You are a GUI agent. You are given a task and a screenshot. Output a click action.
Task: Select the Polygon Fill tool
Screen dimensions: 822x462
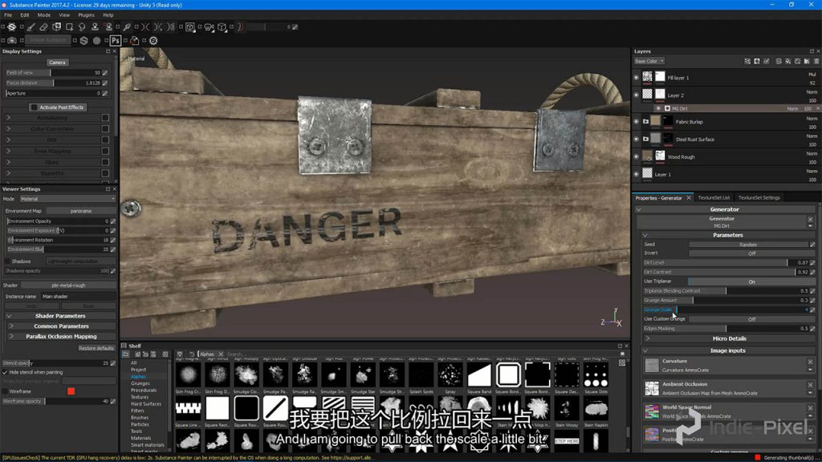pyautogui.click(x=69, y=26)
